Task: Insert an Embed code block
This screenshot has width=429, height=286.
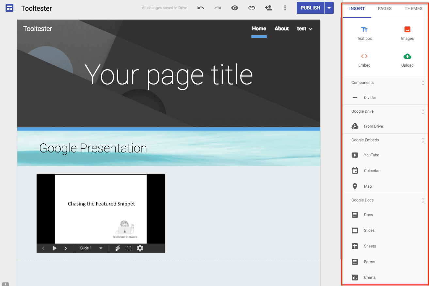Action: tap(364, 60)
